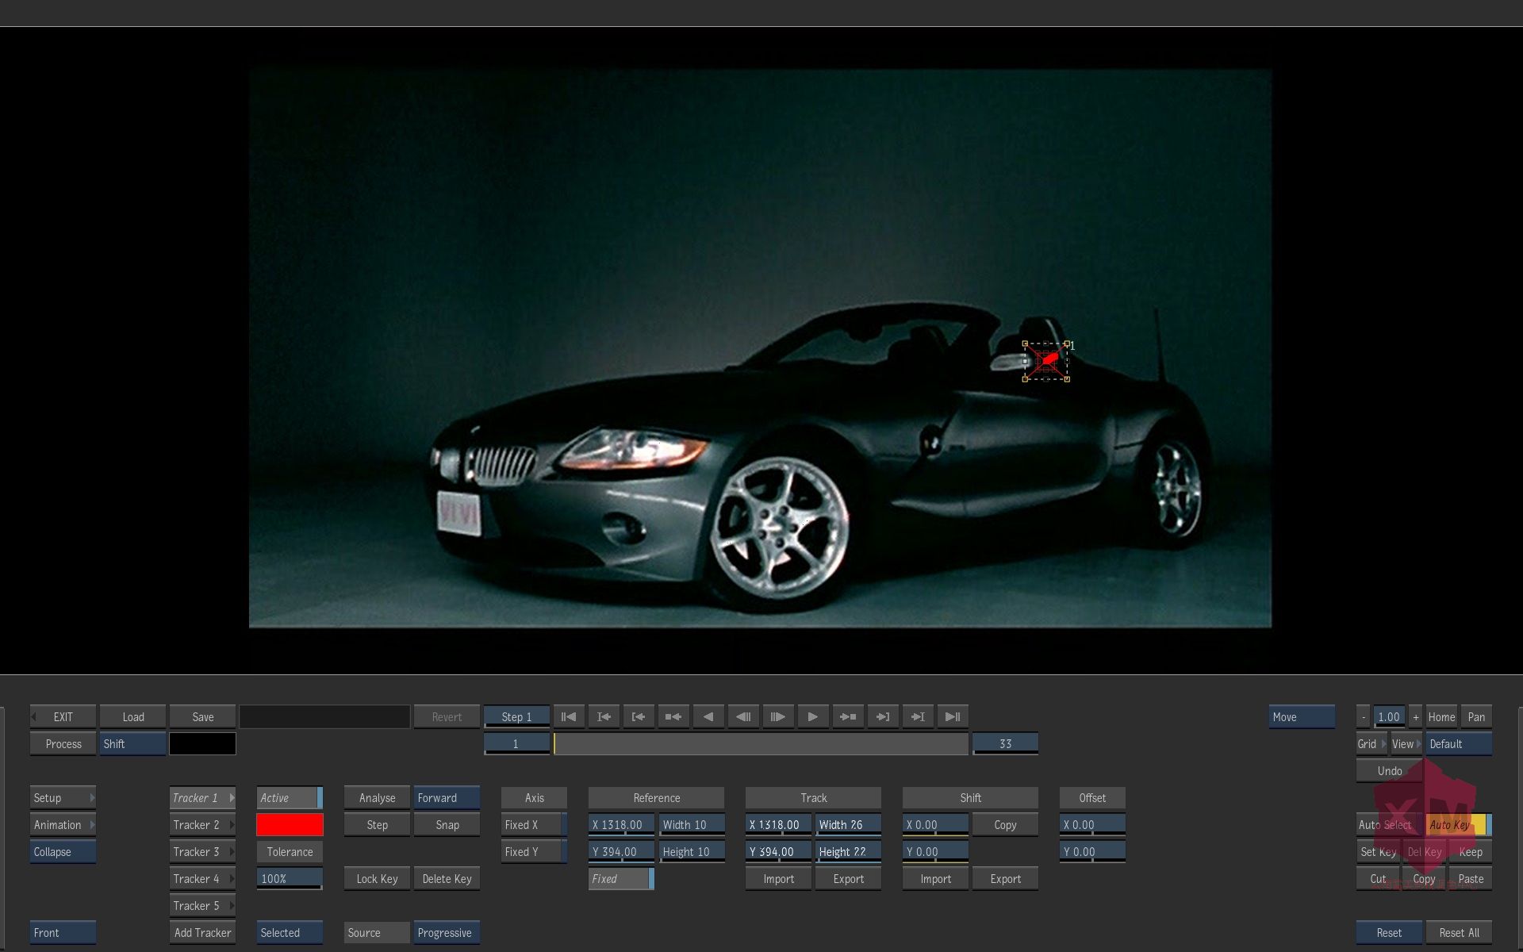The image size is (1523, 952).
Task: Click the Collapse menu button
Action: (x=63, y=851)
